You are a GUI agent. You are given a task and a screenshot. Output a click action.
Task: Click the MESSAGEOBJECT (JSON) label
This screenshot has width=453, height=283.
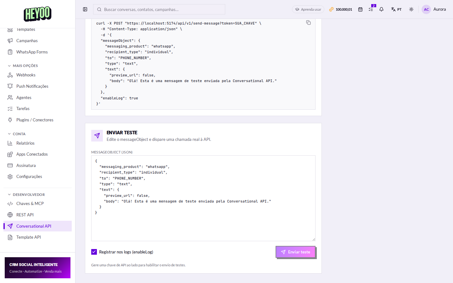[x=112, y=152]
